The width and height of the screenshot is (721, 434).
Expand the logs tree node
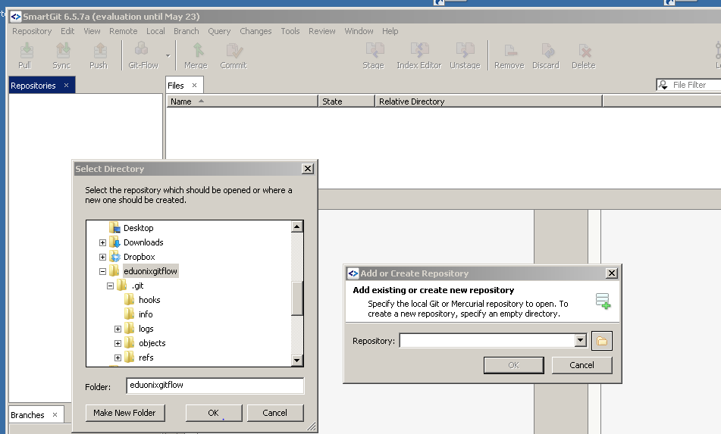tap(118, 329)
